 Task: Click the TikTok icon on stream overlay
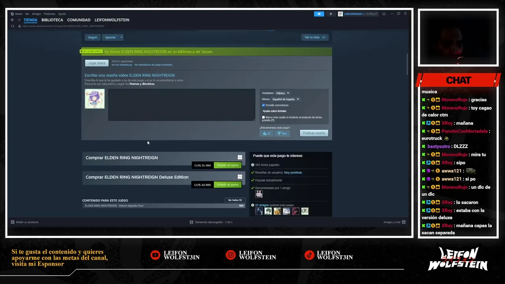coord(309,255)
